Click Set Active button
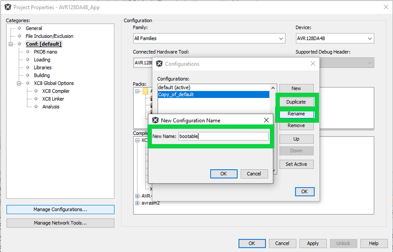 [x=296, y=164]
